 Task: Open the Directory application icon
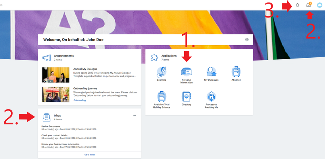click(187, 97)
